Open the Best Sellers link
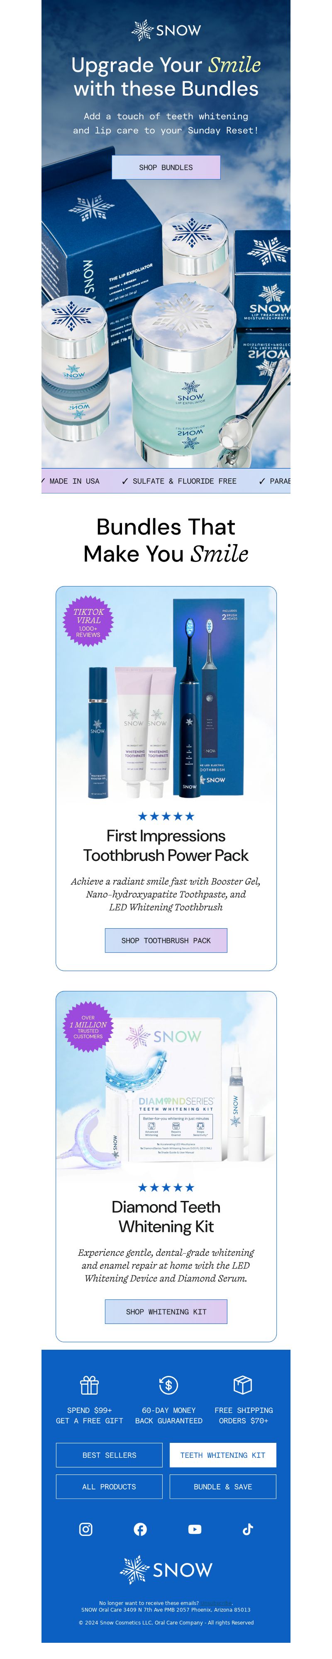The image size is (332, 1659). click(110, 1455)
